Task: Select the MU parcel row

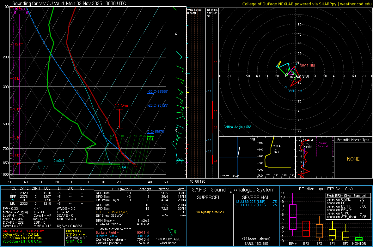Action: click(47, 203)
